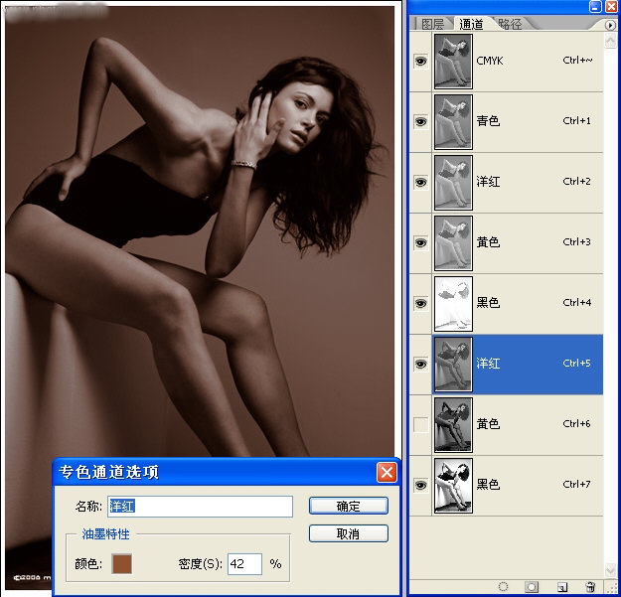Image resolution: width=621 pixels, height=597 pixels.
Task: Minimize the channels palette window
Action: click(594, 7)
